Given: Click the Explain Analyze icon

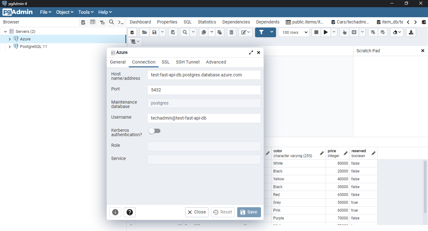Looking at the screenshot, I should (x=354, y=32).
